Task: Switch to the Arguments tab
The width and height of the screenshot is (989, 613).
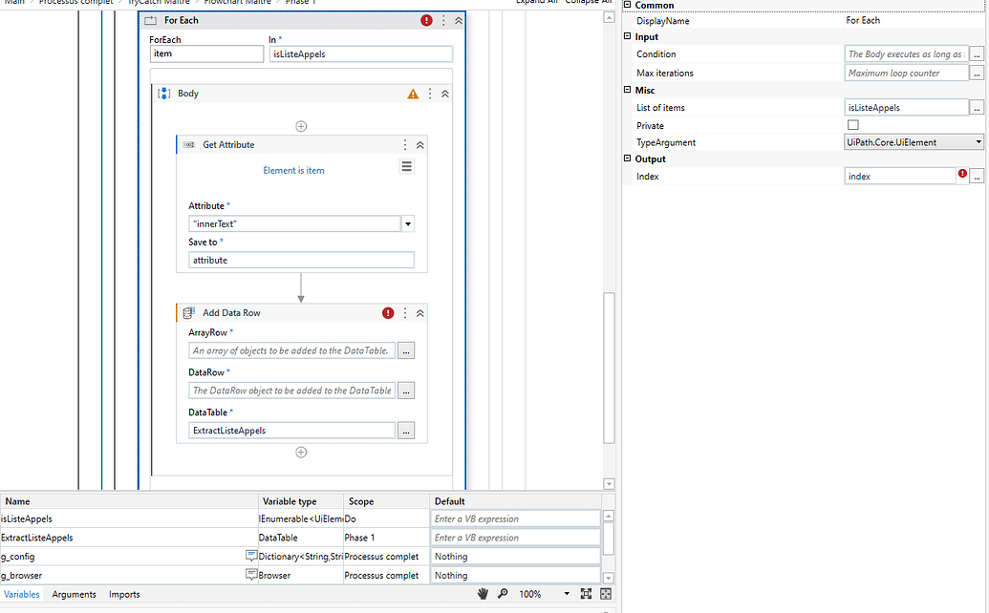Action: pos(73,593)
